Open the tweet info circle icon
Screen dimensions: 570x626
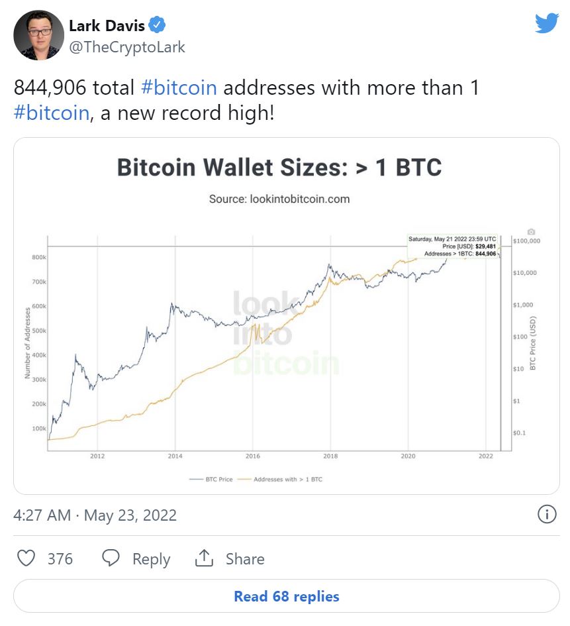546,514
